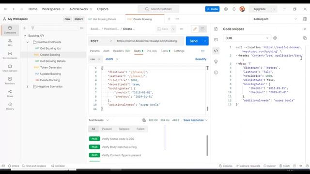Click the collections filter icon
310x174 pixels.
coord(32,28)
